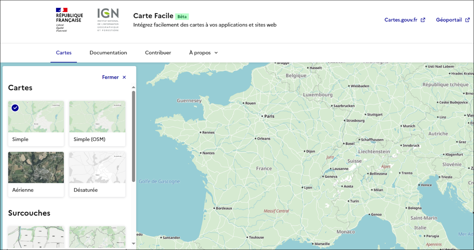Click the Golfe de Gascogne label
The width and height of the screenshot is (474, 250).
coord(159,181)
